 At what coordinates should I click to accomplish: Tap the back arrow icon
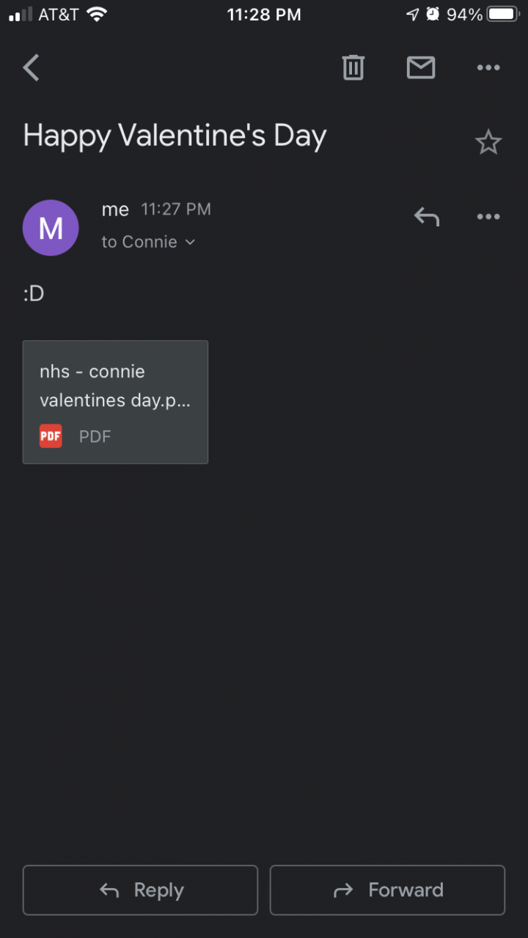pyautogui.click(x=31, y=68)
